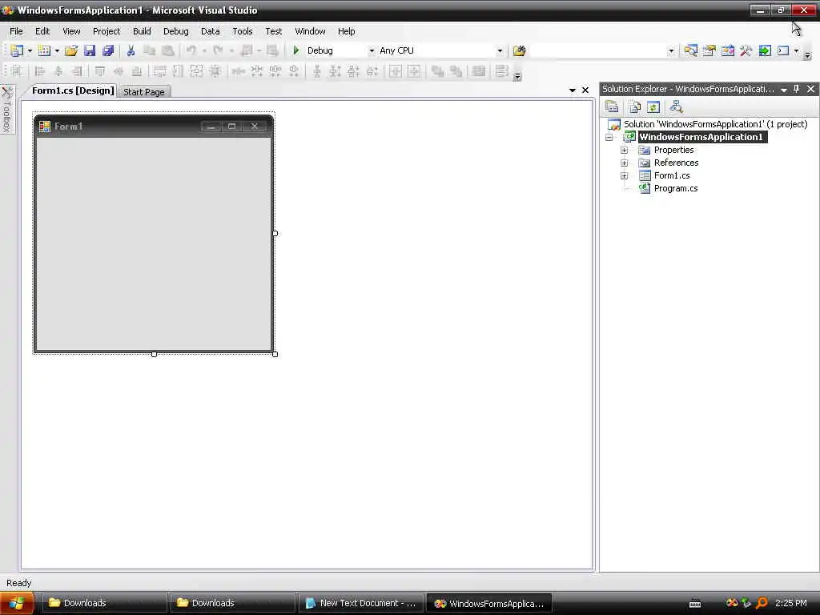Image resolution: width=820 pixels, height=615 pixels.
Task: Click the Properties icon in Solution Explorer
Action: click(x=612, y=107)
